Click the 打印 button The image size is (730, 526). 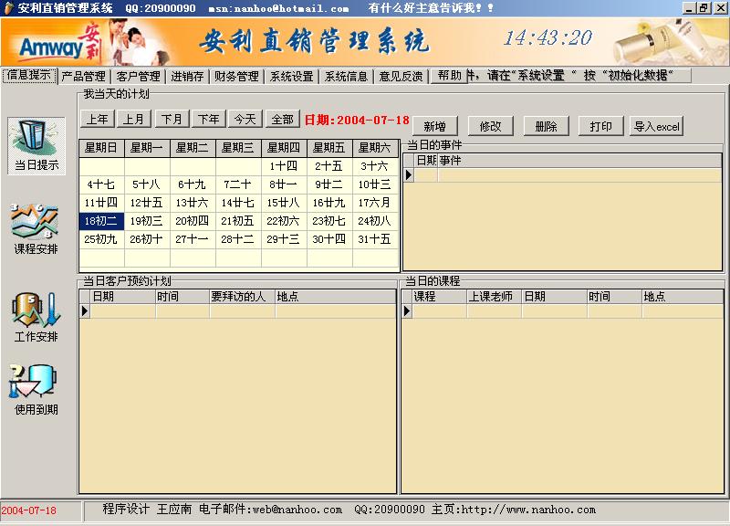[600, 126]
